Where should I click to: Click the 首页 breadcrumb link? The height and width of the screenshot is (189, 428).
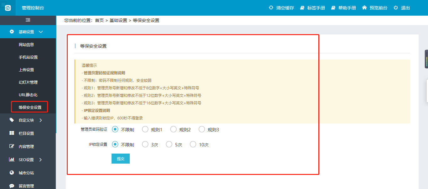[x=99, y=20]
